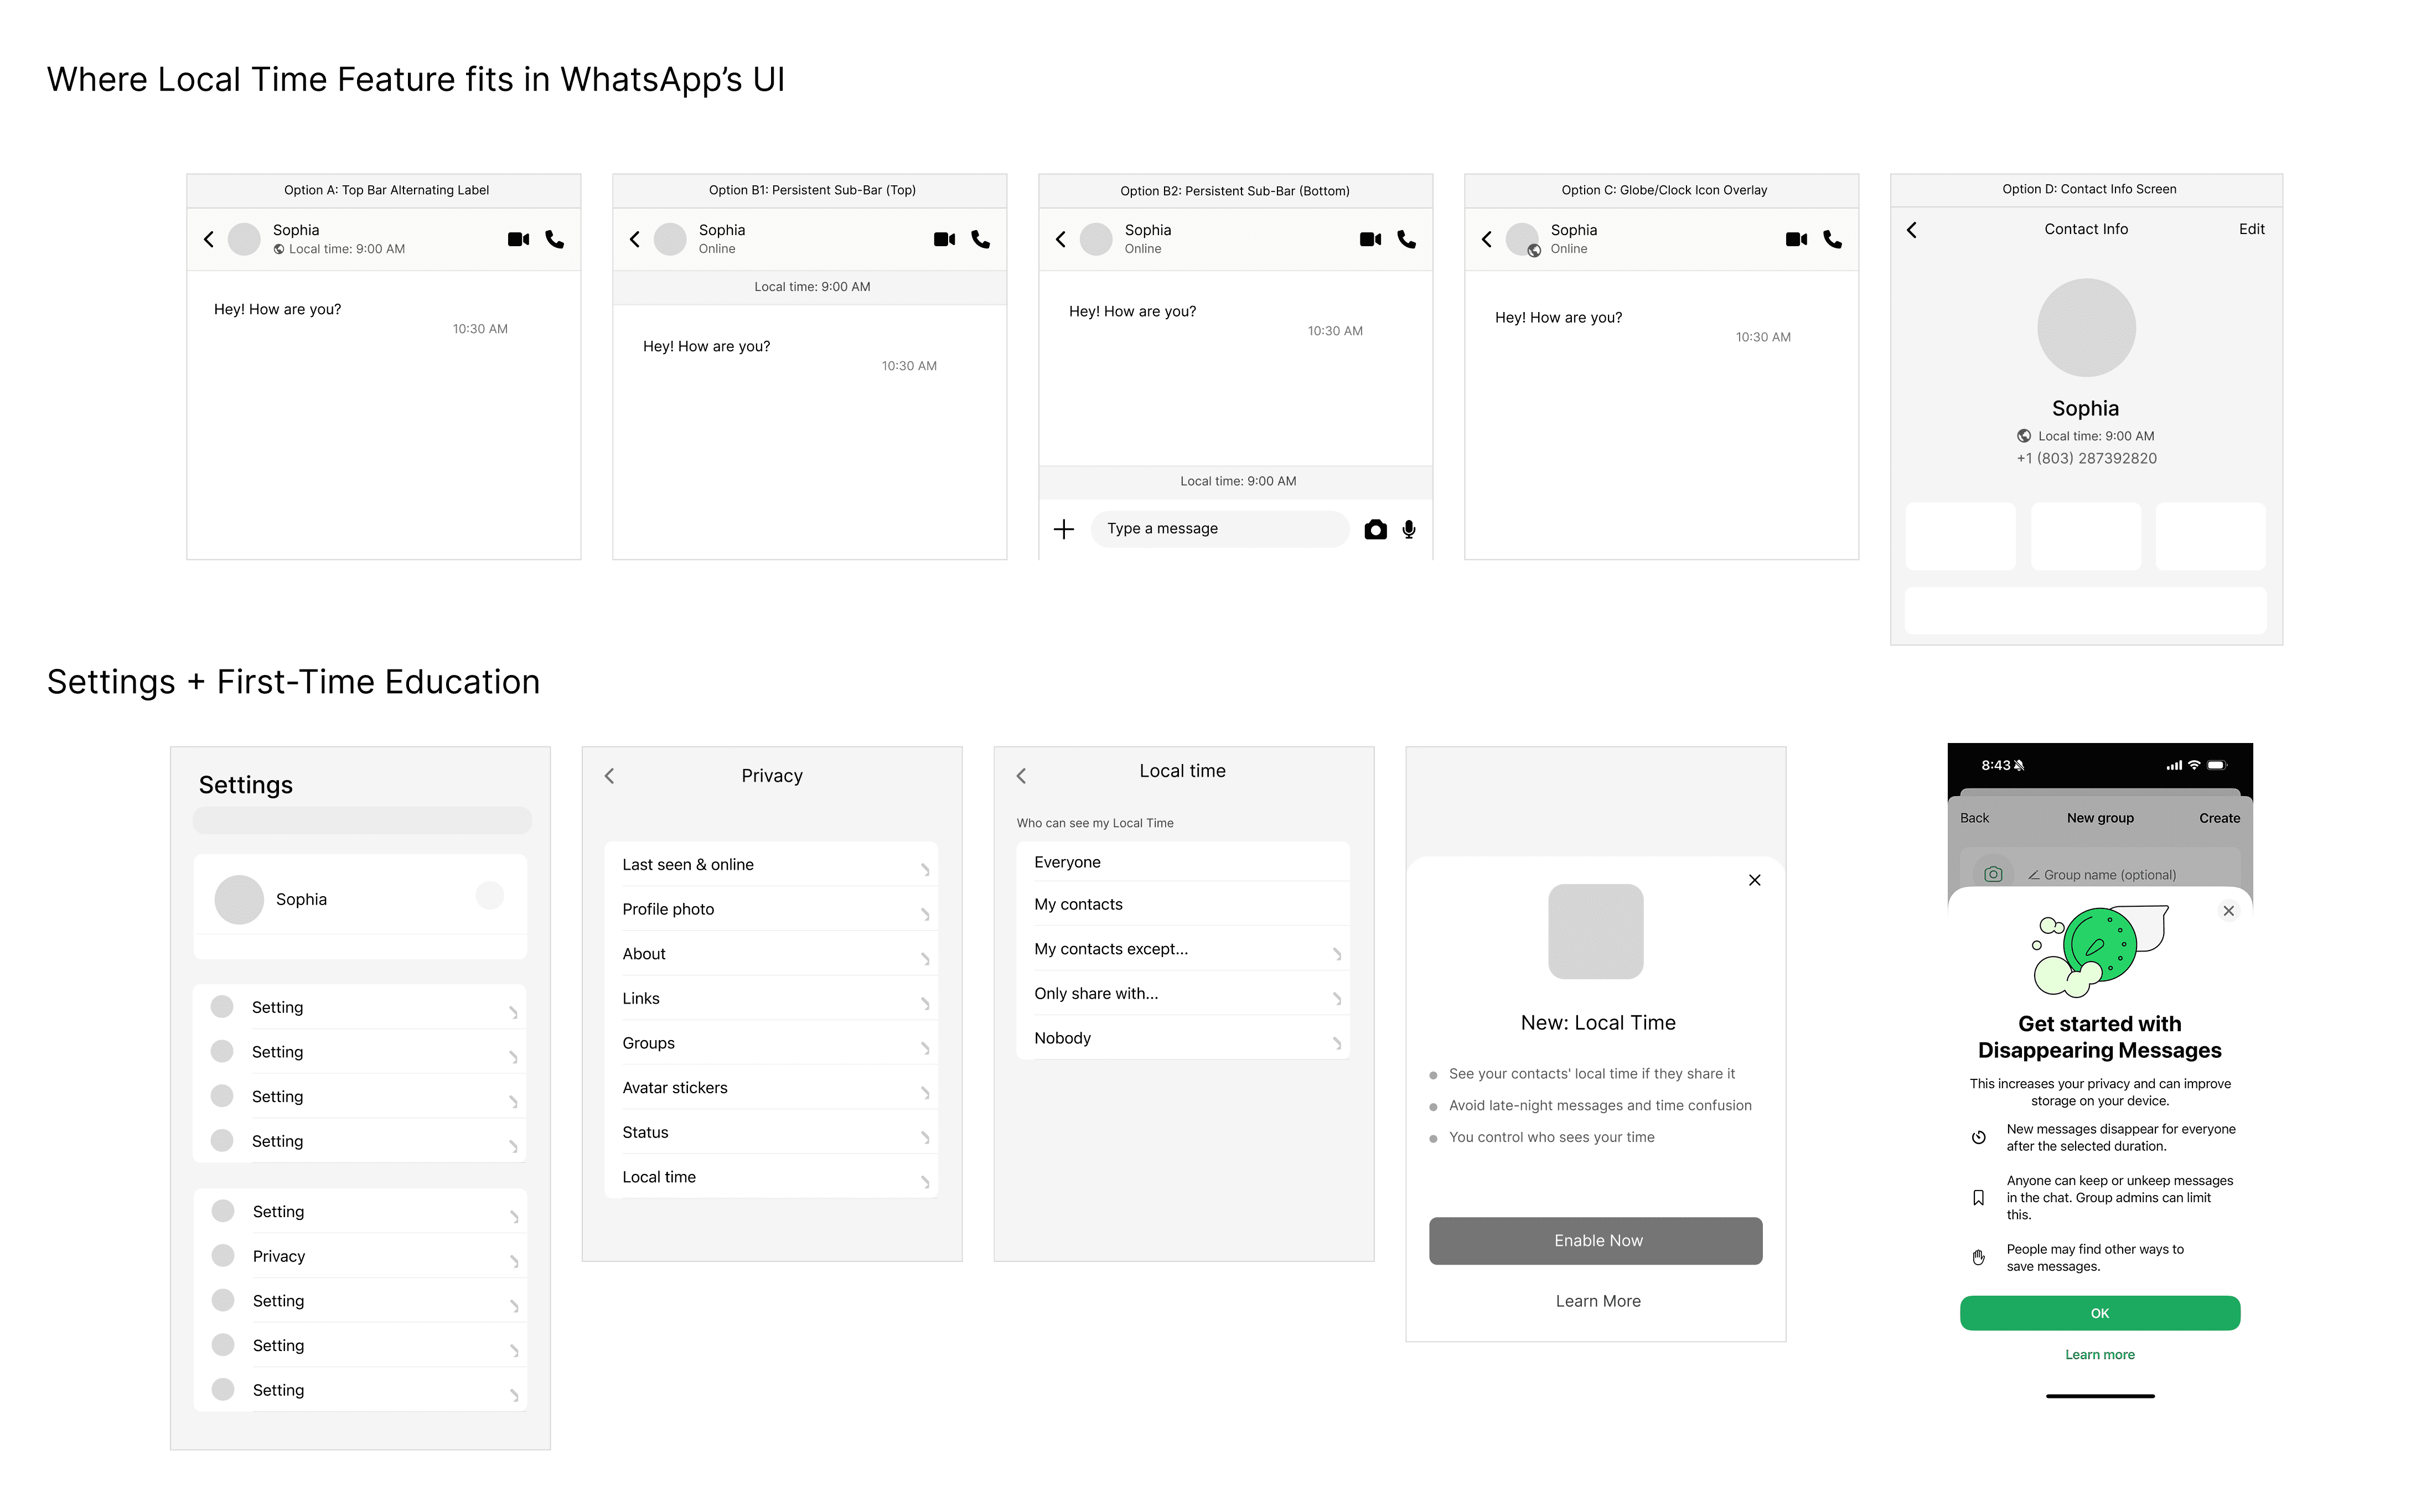
Task: Click globe icon on Option C avatar
Action: click(1534, 250)
